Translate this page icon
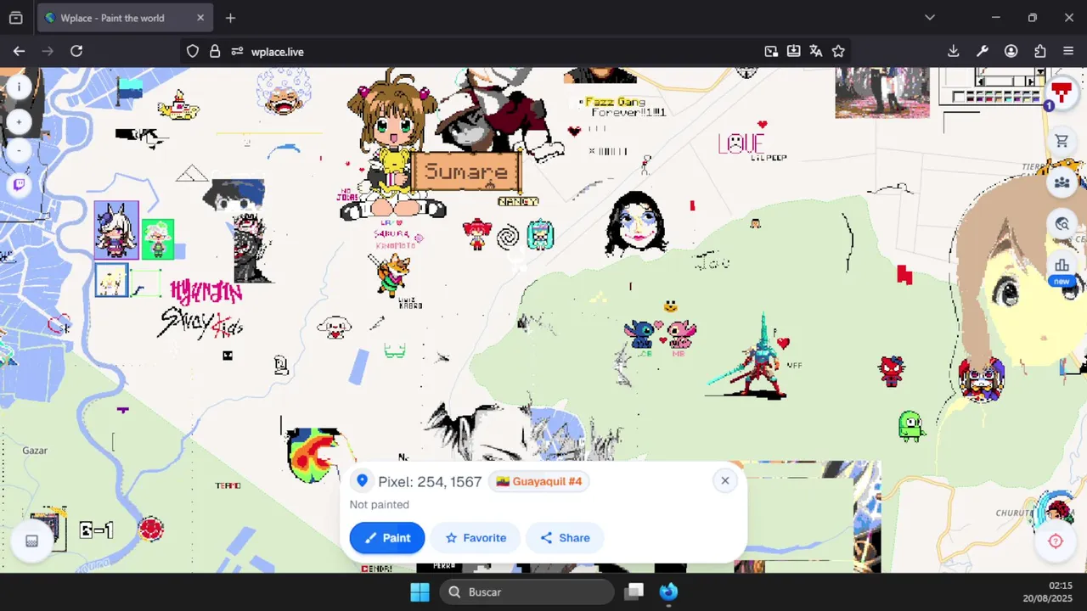The width and height of the screenshot is (1087, 611). coord(816,52)
